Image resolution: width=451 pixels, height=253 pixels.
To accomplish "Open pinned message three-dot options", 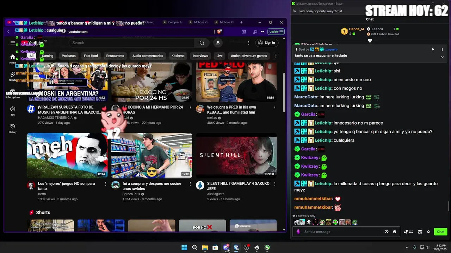I will coord(442,50).
